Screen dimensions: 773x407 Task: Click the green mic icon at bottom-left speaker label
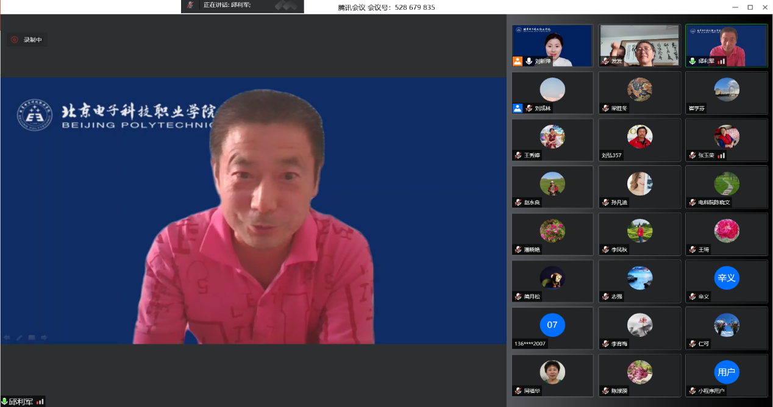(4, 402)
